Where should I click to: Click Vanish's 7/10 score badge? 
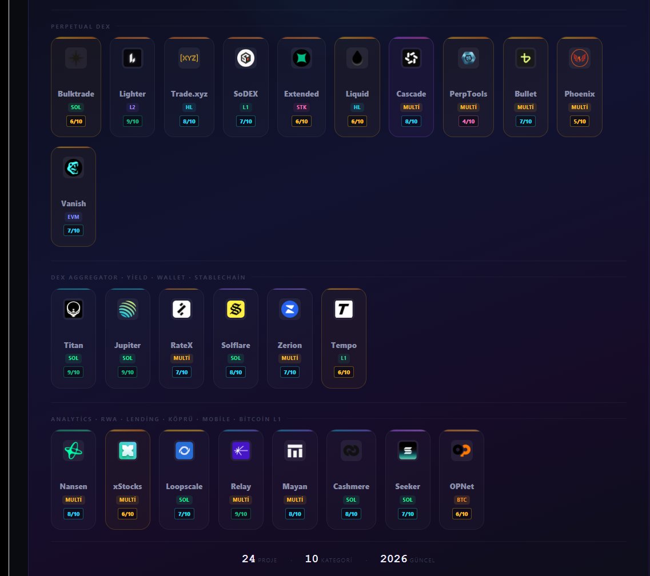pos(73,231)
